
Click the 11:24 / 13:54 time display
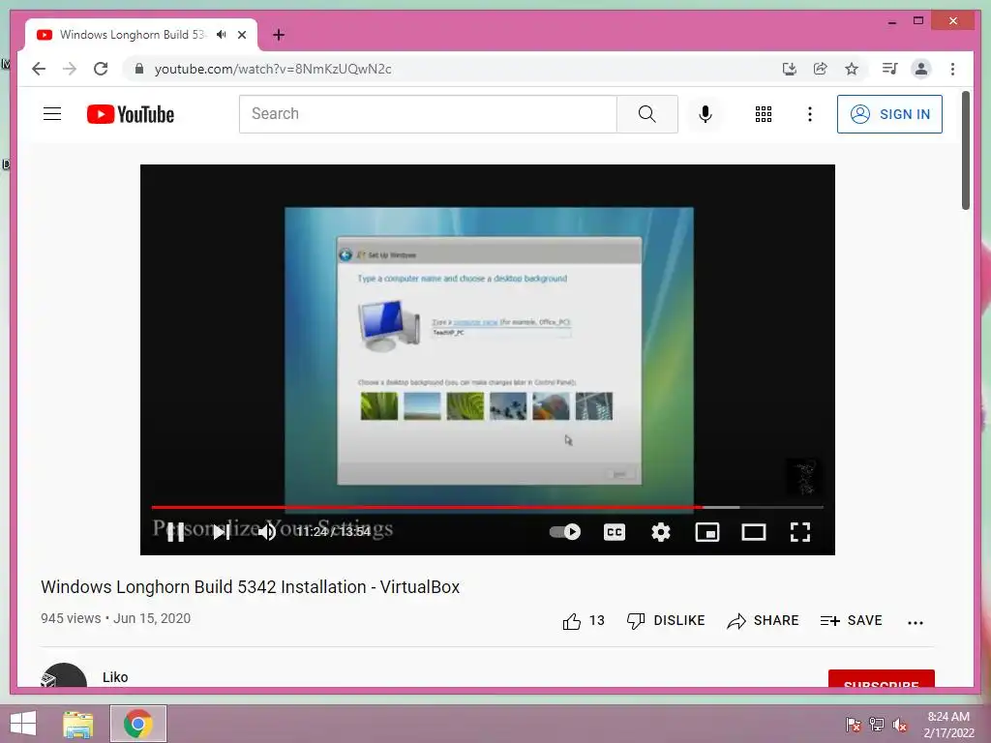(334, 532)
